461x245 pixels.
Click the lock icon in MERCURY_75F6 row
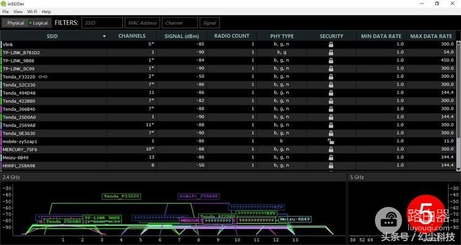pyautogui.click(x=331, y=150)
